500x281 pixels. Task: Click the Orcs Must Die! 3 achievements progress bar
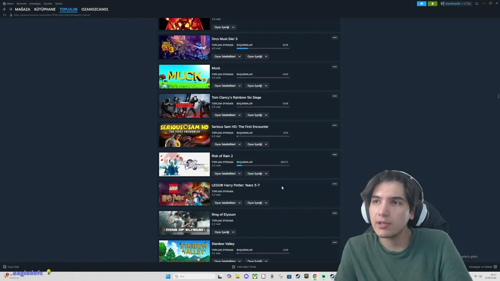tap(263, 48)
